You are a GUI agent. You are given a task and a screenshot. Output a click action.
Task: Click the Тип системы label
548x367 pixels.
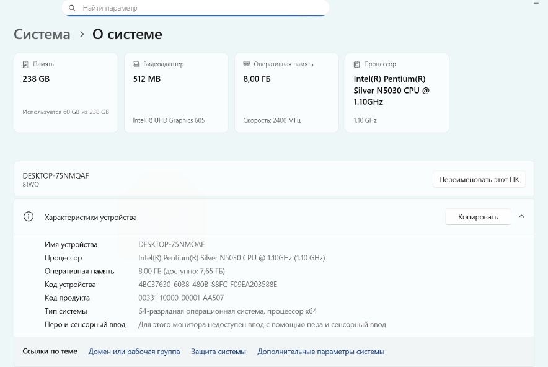[66, 311]
